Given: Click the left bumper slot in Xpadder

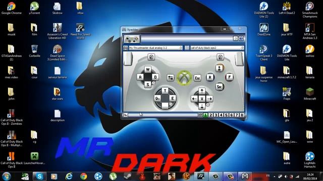Looking at the screenshot, I should [x=128, y=59].
